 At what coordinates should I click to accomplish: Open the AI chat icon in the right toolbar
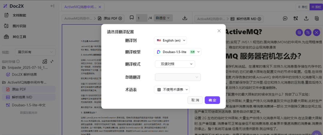tap(285, 18)
